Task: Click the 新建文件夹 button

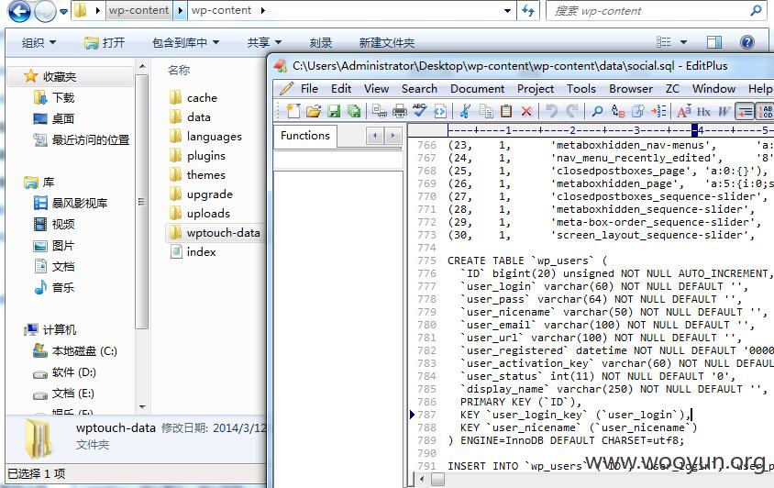Action: pos(386,43)
